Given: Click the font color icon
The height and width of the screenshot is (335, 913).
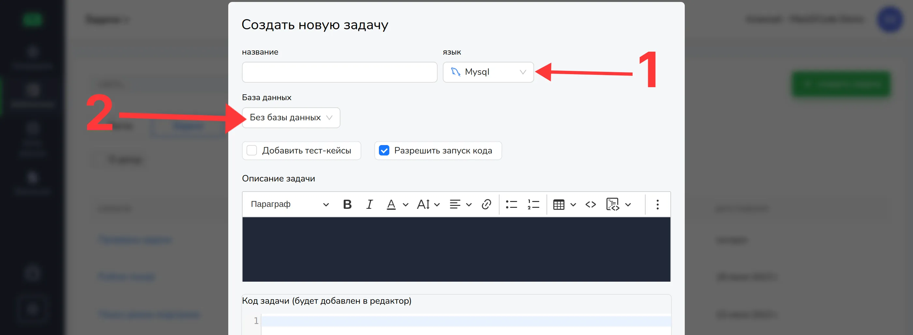Looking at the screenshot, I should (x=391, y=204).
